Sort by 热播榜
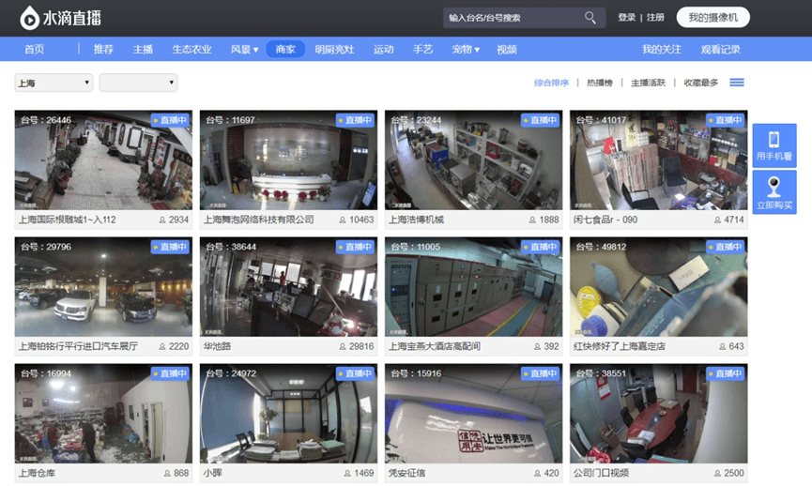The height and width of the screenshot is (486, 812). (x=600, y=83)
